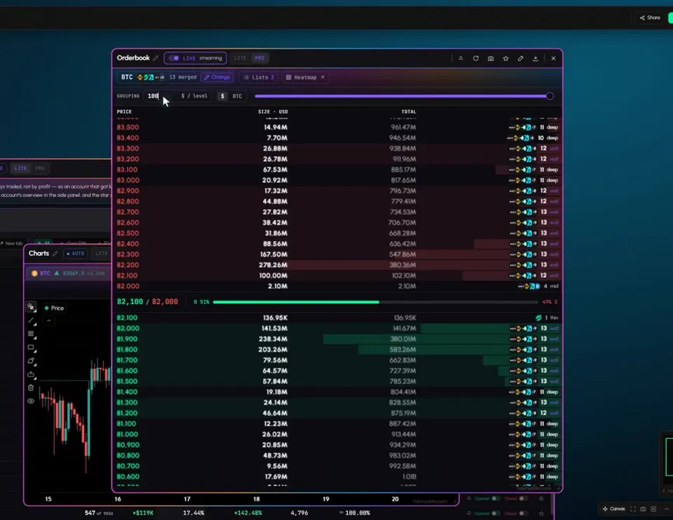Click the pencil edit icon in Orderbook toolbar
This screenshot has width=673, height=520.
[x=520, y=58]
